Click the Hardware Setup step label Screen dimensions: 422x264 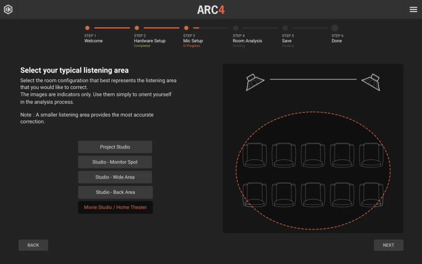[150, 41]
